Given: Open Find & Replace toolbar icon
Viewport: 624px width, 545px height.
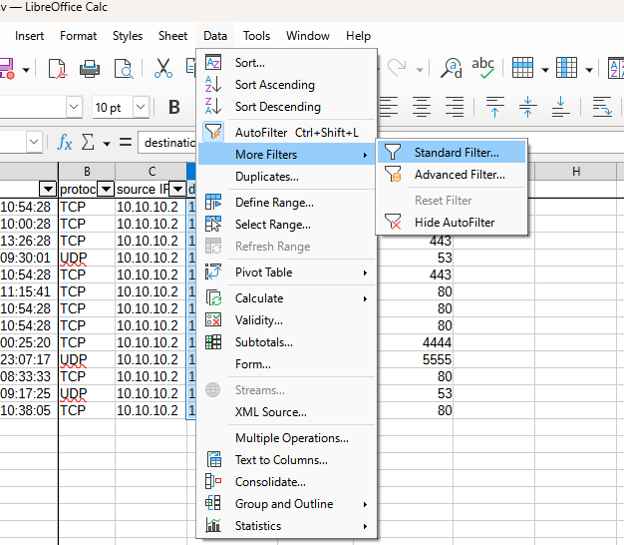Looking at the screenshot, I should (452, 68).
